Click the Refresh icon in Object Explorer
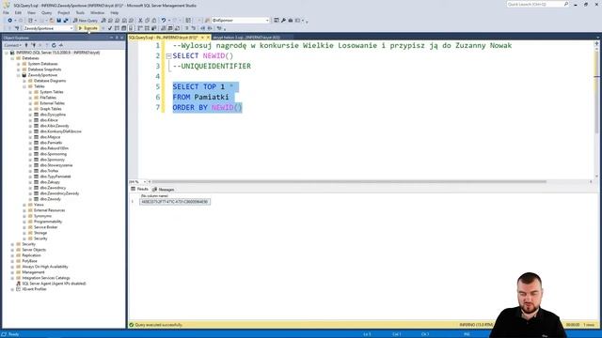Screen dimensions: 602x338 click(54, 45)
